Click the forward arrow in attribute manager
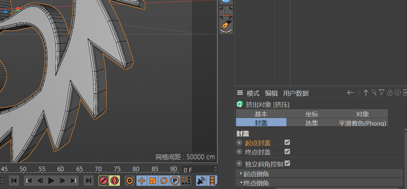 (x=358, y=93)
